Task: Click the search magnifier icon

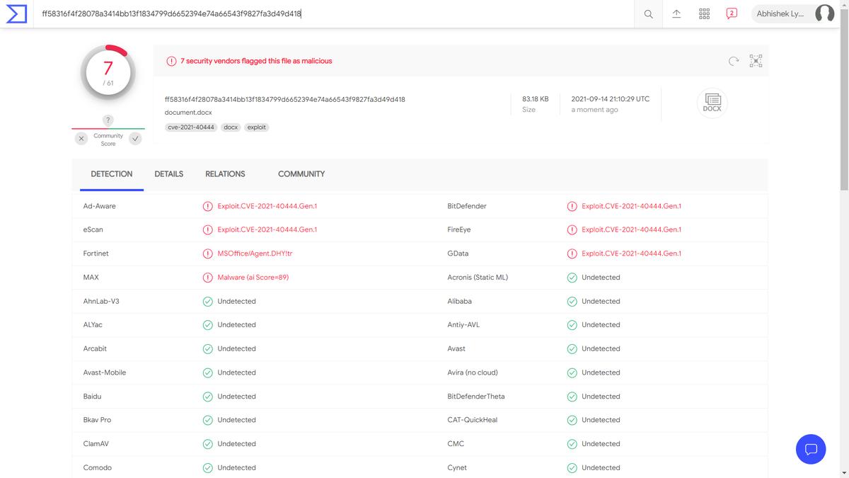Action: (x=648, y=14)
